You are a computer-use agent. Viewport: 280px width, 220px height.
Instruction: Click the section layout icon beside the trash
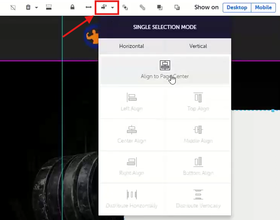49,7
